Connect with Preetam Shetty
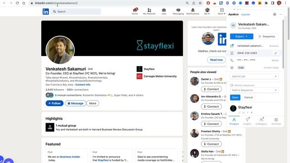The height and width of the screenshot is (163, 290). tap(212, 144)
